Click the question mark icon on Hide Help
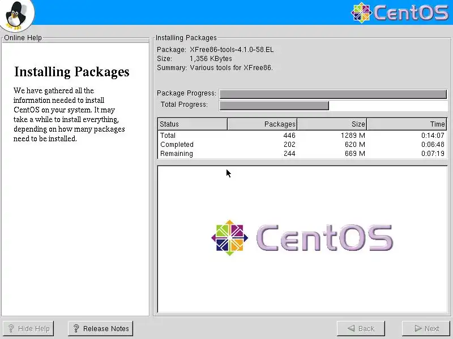This screenshot has width=453, height=339. point(11,328)
